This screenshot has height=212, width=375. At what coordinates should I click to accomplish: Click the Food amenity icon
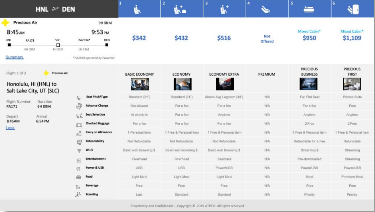(79, 177)
